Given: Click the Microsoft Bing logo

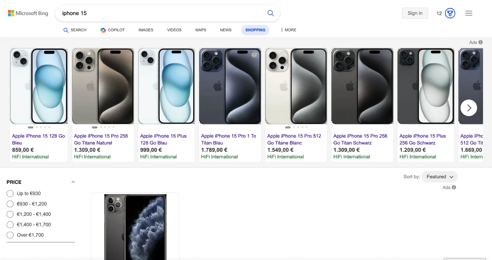Looking at the screenshot, I should 28,13.
